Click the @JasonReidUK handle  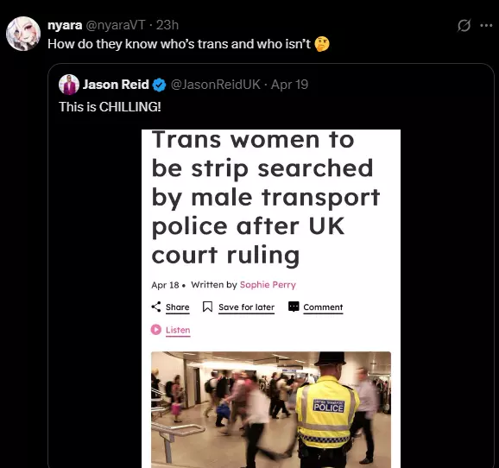pyautogui.click(x=216, y=85)
